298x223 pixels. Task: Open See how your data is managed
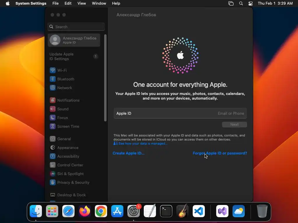(143, 143)
